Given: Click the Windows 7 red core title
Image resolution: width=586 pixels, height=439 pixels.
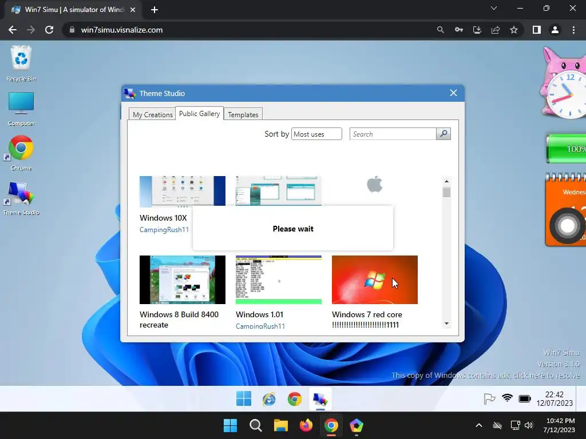Looking at the screenshot, I should pyautogui.click(x=367, y=320).
